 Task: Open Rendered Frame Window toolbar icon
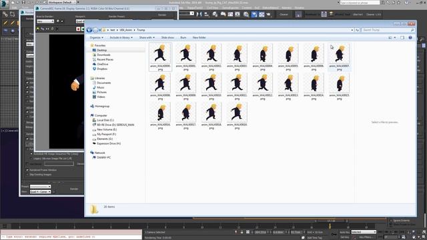pos(262,14)
